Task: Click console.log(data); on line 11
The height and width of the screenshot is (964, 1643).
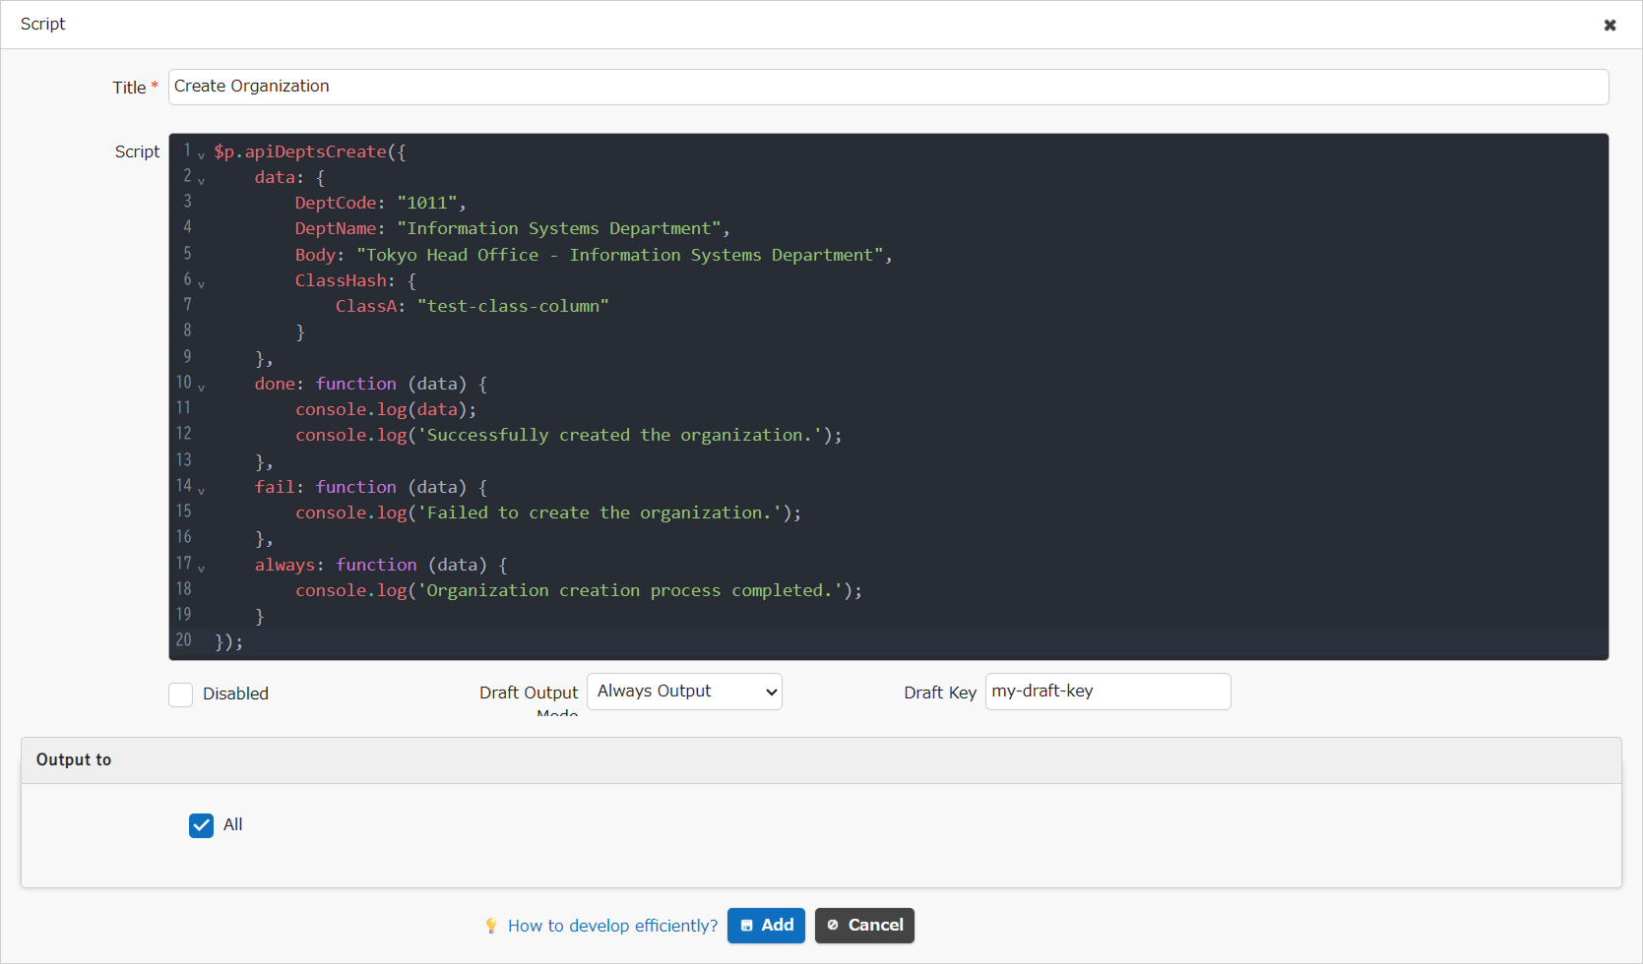Action: point(386,409)
